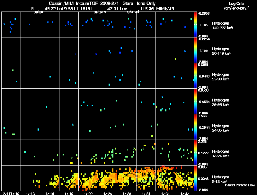
Task: Click the 0.3951 colorbar value
Action: coord(203,65)
